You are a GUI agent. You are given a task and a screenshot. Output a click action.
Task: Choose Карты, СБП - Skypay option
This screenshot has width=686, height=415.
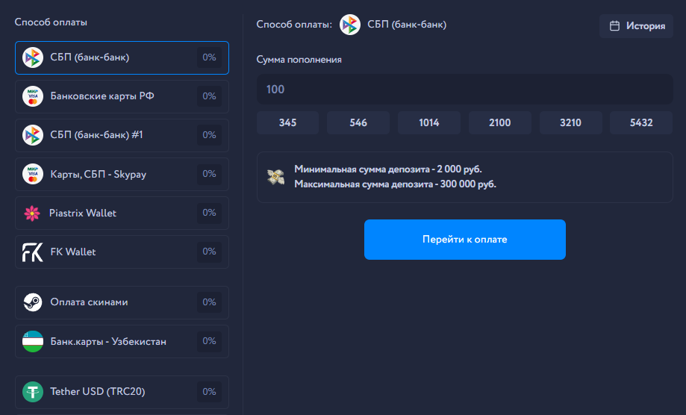point(122,174)
